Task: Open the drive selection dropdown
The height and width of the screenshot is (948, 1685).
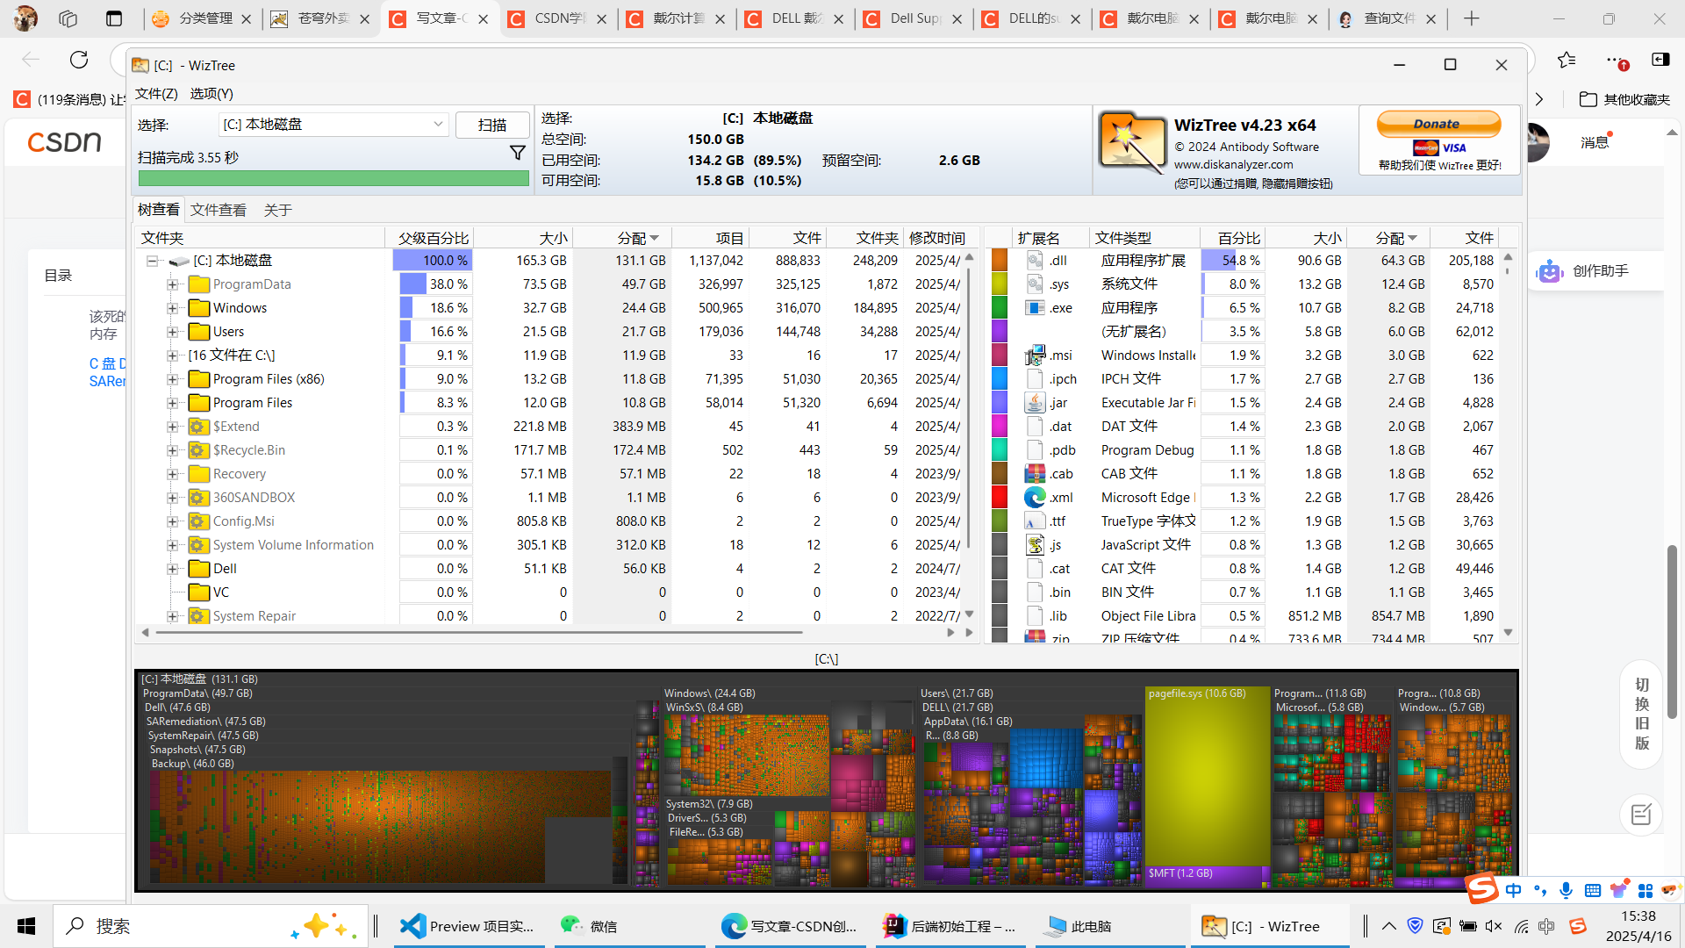Action: [437, 125]
